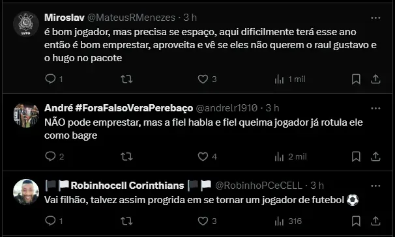The image size is (395, 237).
Task: Retweet André's post about bagre
Action: tap(126, 157)
